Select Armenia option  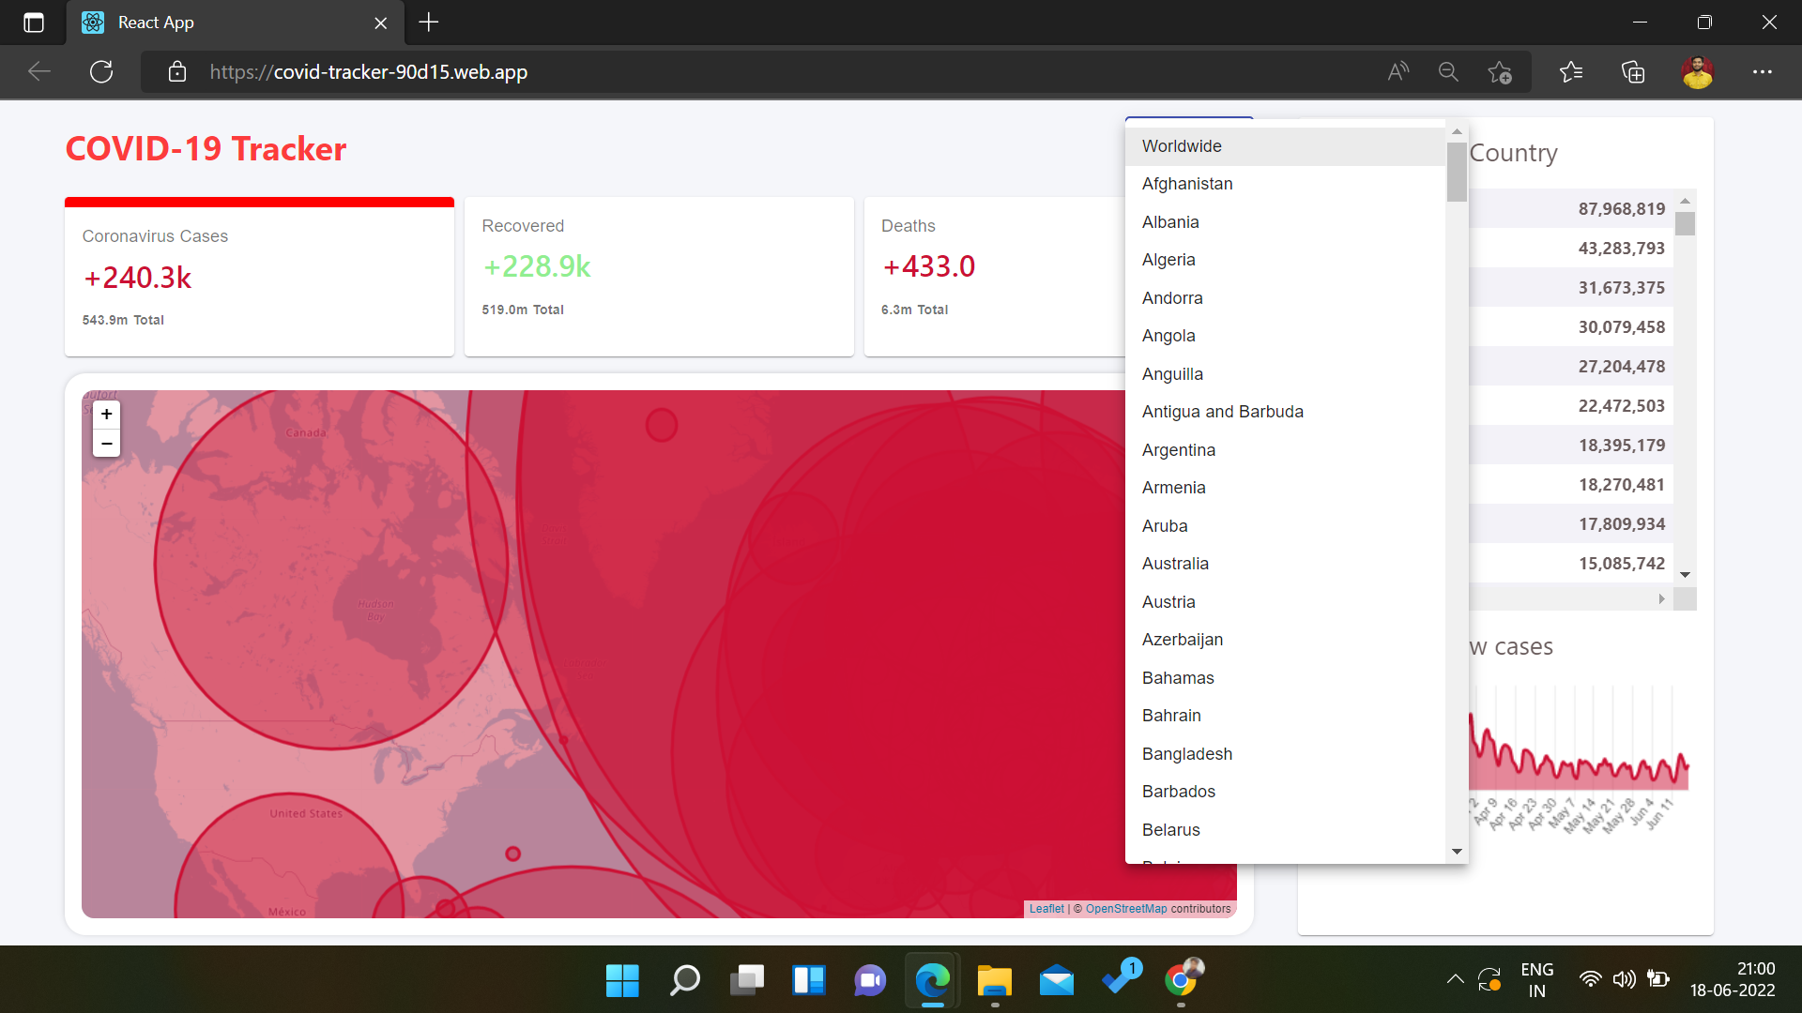point(1286,488)
